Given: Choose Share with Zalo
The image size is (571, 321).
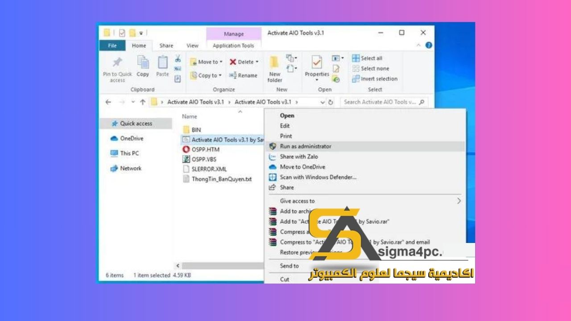Looking at the screenshot, I should 365,156.
